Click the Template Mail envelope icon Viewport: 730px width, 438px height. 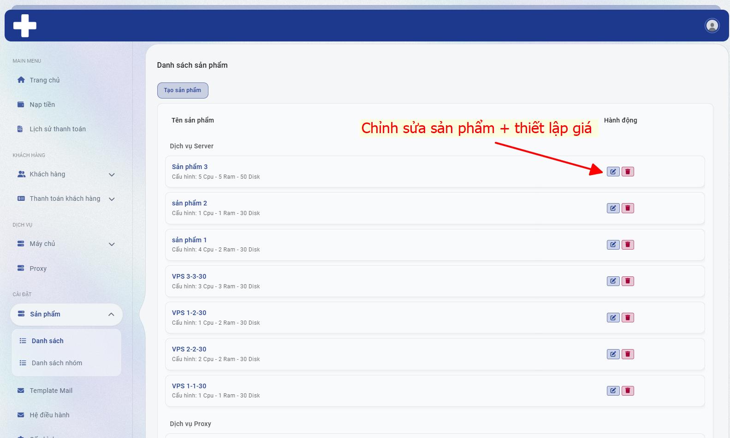click(21, 391)
